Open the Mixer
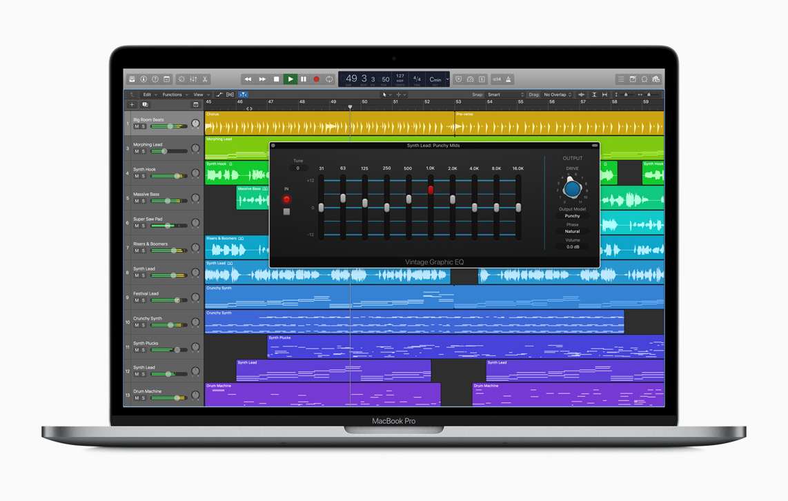 coord(194,79)
